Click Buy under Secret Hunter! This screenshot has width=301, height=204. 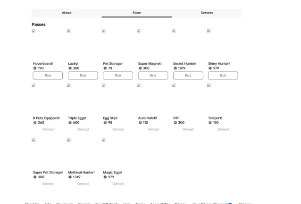pyautogui.click(x=188, y=76)
